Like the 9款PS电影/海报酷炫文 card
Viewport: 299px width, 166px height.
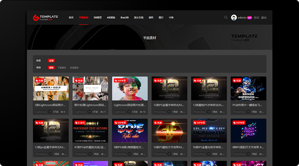(130, 154)
